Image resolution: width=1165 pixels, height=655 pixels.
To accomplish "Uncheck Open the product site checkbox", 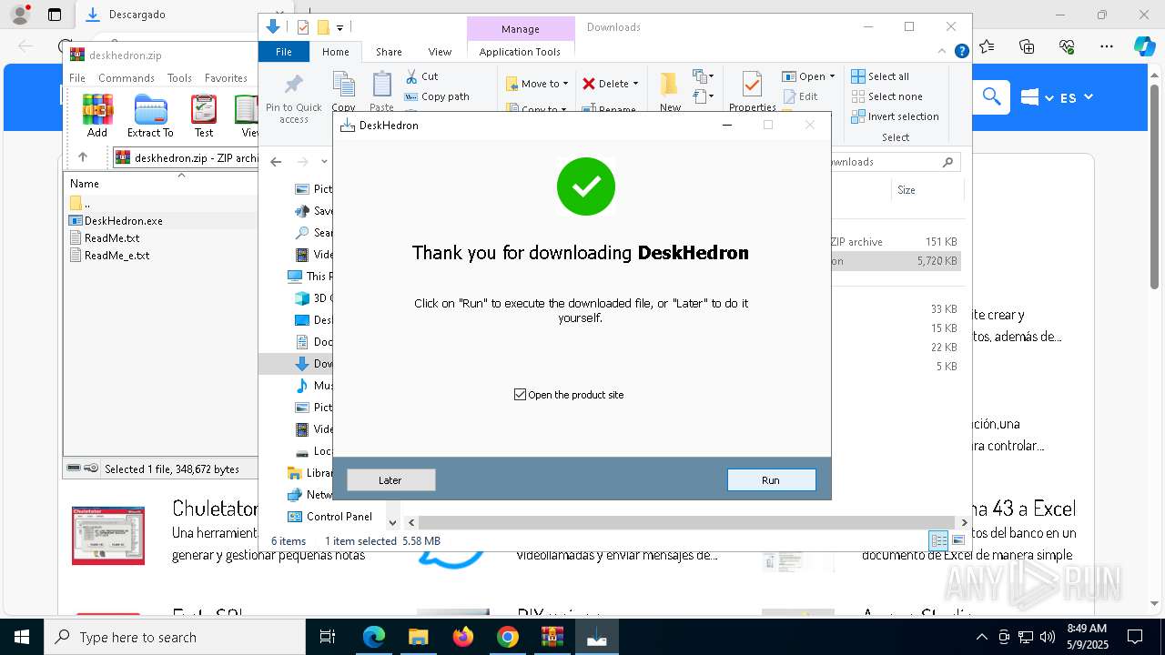I will tap(521, 395).
